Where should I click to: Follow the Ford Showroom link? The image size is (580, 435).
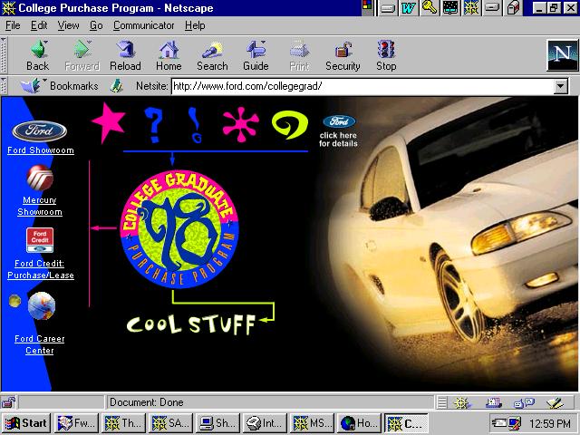pos(41,150)
